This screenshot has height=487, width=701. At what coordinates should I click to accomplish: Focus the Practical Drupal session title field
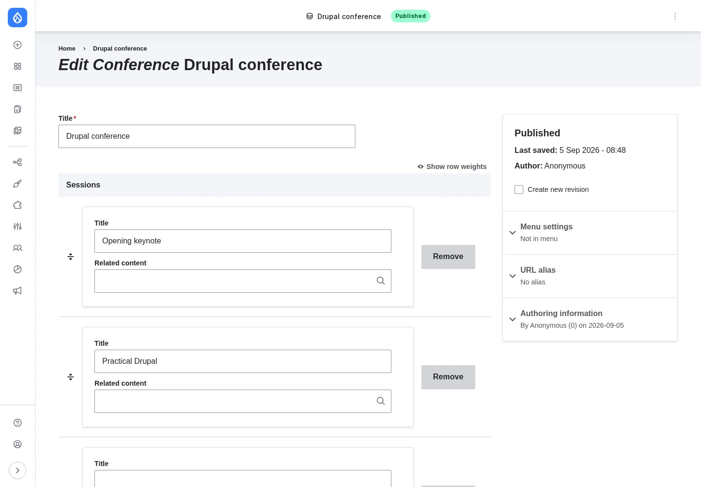[x=243, y=361]
